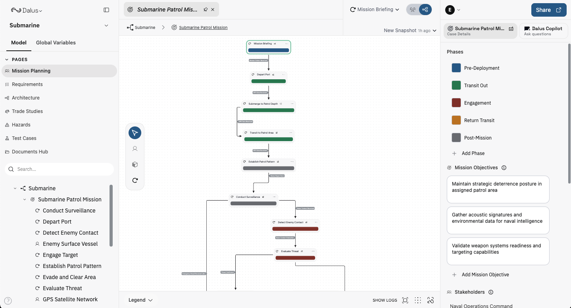Select the 3D cube block tool
This screenshot has height=308, width=571.
tap(135, 165)
